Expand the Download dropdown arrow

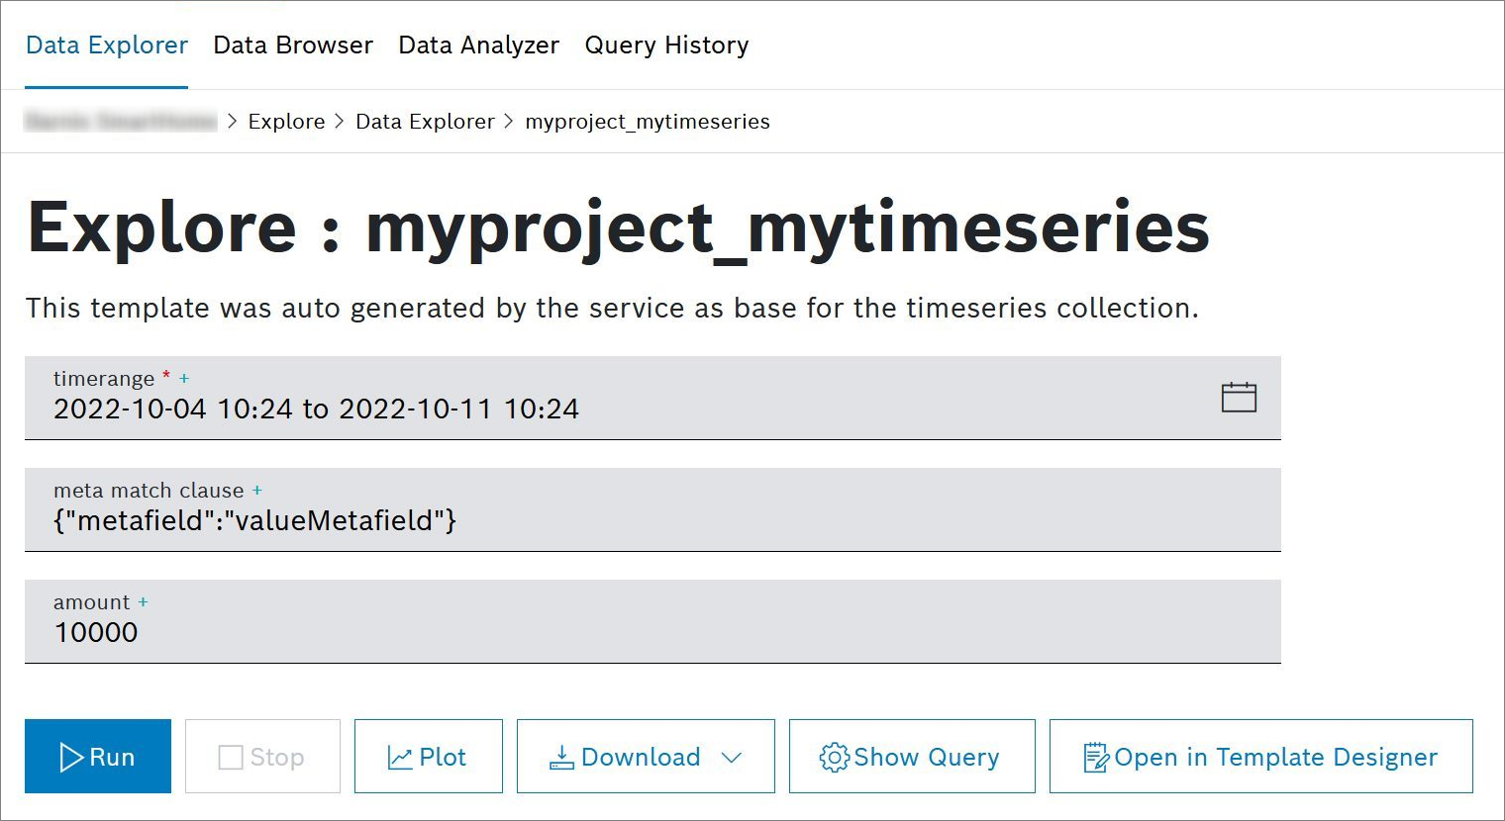(x=732, y=758)
